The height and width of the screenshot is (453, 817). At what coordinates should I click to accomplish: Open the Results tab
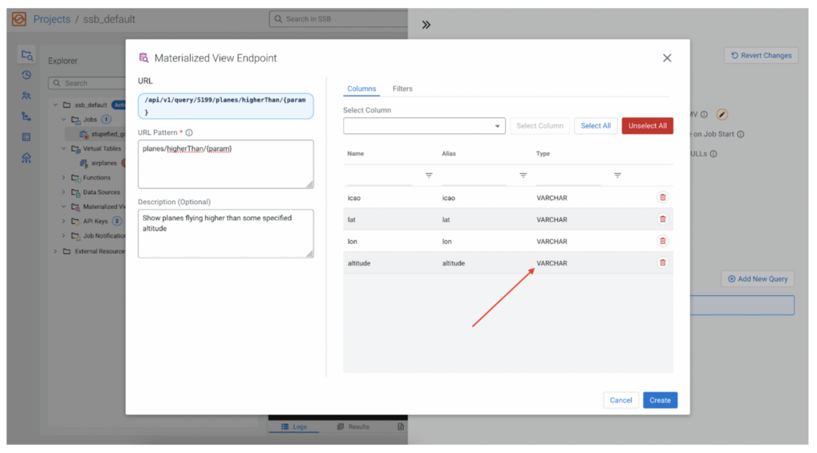[x=353, y=427]
